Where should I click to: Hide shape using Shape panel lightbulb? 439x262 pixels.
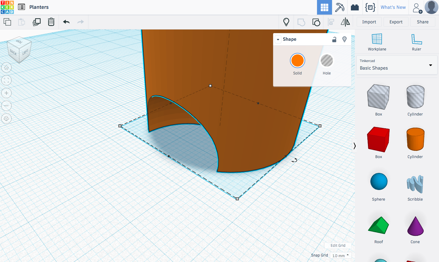[344, 39]
